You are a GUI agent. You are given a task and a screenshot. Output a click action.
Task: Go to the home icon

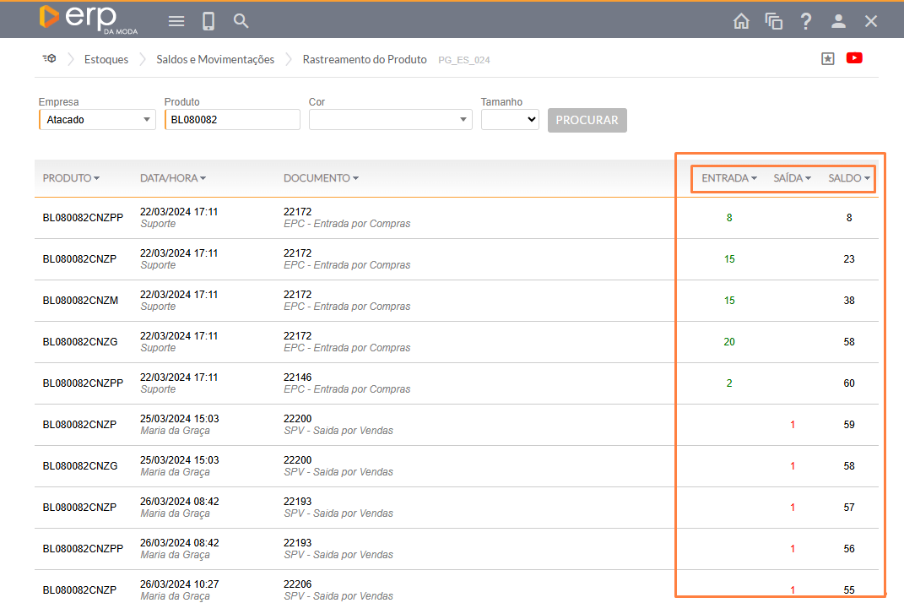click(x=741, y=21)
